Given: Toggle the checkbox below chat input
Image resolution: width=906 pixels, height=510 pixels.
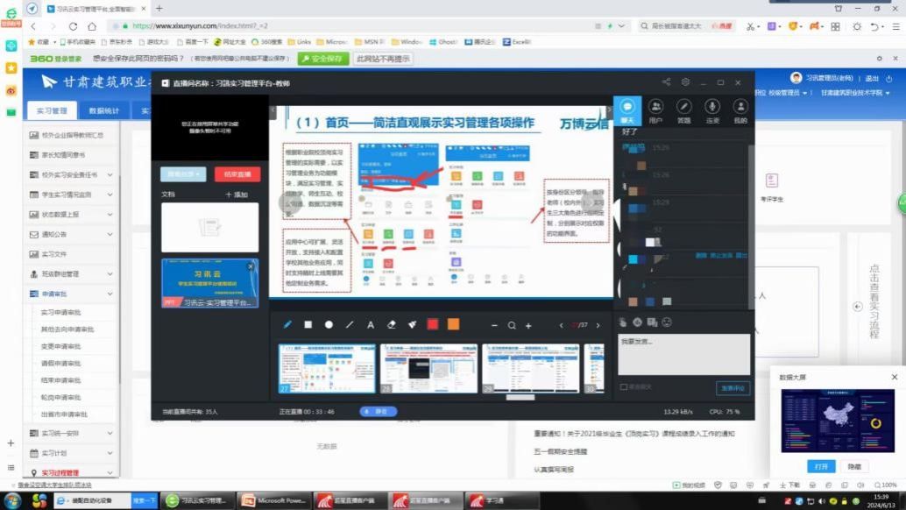Looking at the screenshot, I should tap(623, 386).
